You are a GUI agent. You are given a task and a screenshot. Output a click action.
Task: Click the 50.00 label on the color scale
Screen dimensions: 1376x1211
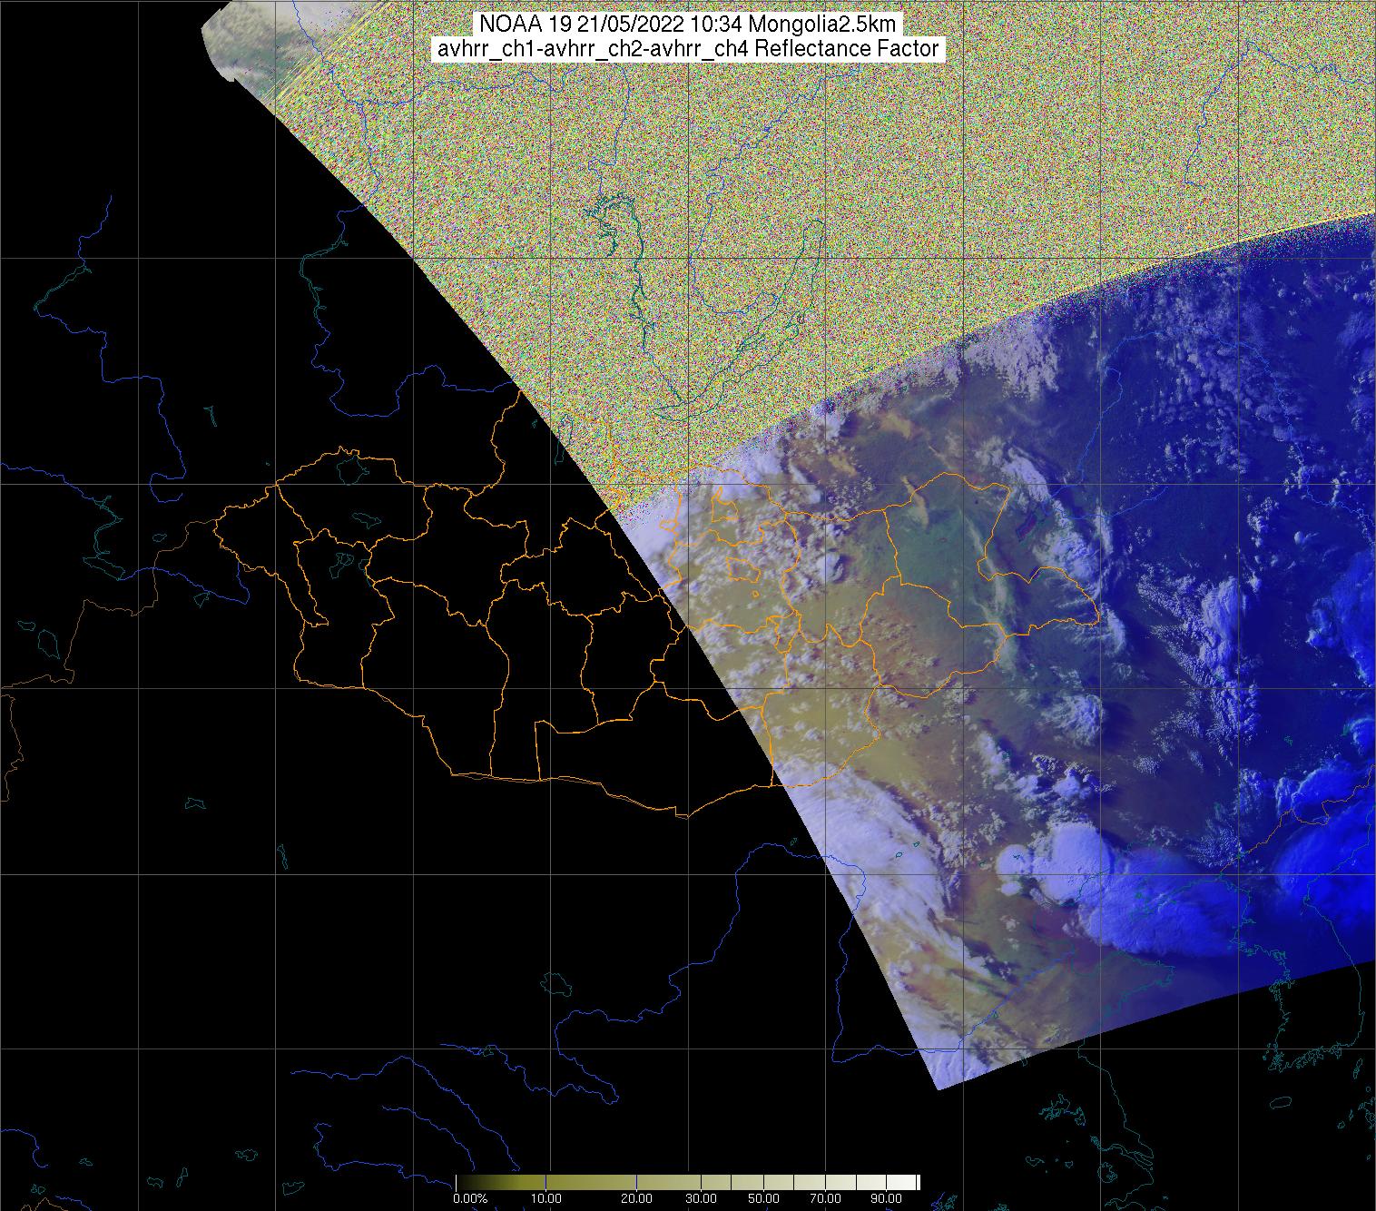[x=763, y=1199]
